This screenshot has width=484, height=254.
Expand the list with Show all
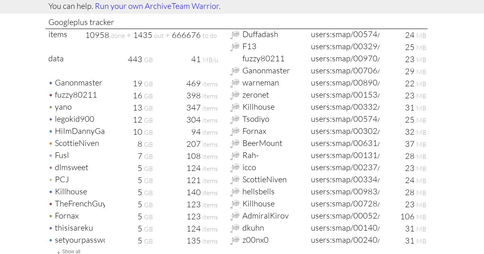(69, 252)
